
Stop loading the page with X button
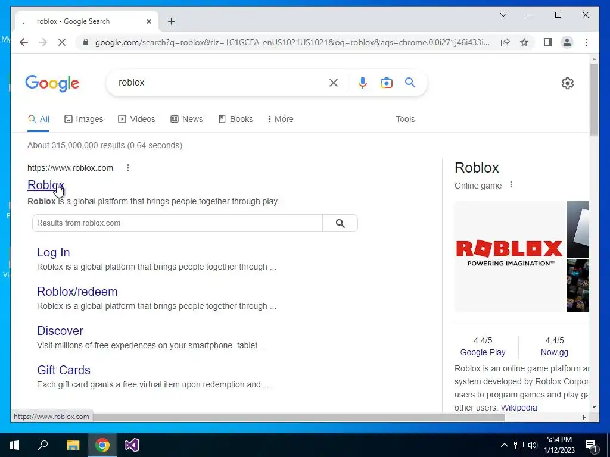(x=62, y=42)
